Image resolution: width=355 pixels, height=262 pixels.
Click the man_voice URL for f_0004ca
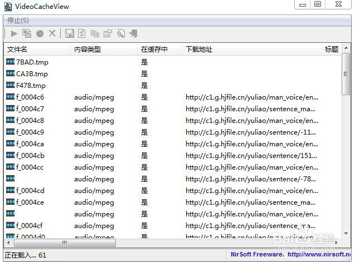(252, 144)
